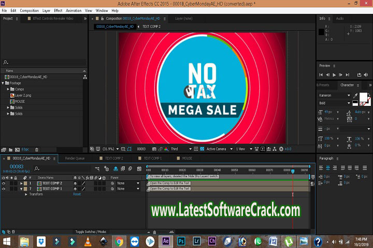Open the Animation menu
The height and width of the screenshot is (248, 373).
(74, 10)
